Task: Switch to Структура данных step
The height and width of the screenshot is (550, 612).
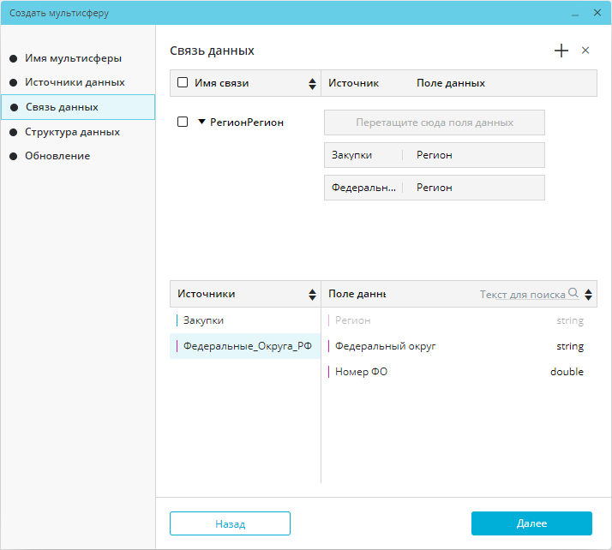Action: click(x=72, y=132)
